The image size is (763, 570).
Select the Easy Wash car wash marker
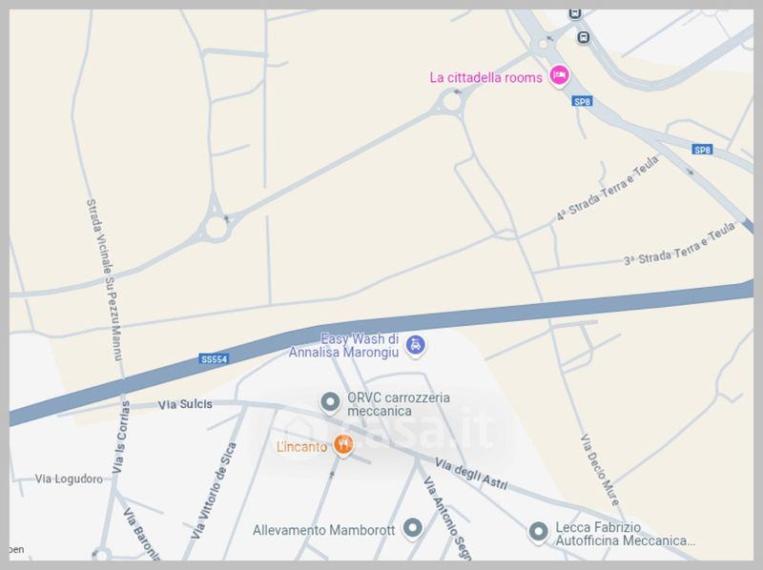pos(415,346)
